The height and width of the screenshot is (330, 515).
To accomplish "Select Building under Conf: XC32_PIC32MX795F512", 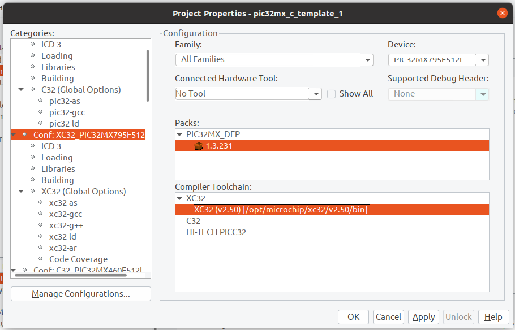I will coord(58,180).
